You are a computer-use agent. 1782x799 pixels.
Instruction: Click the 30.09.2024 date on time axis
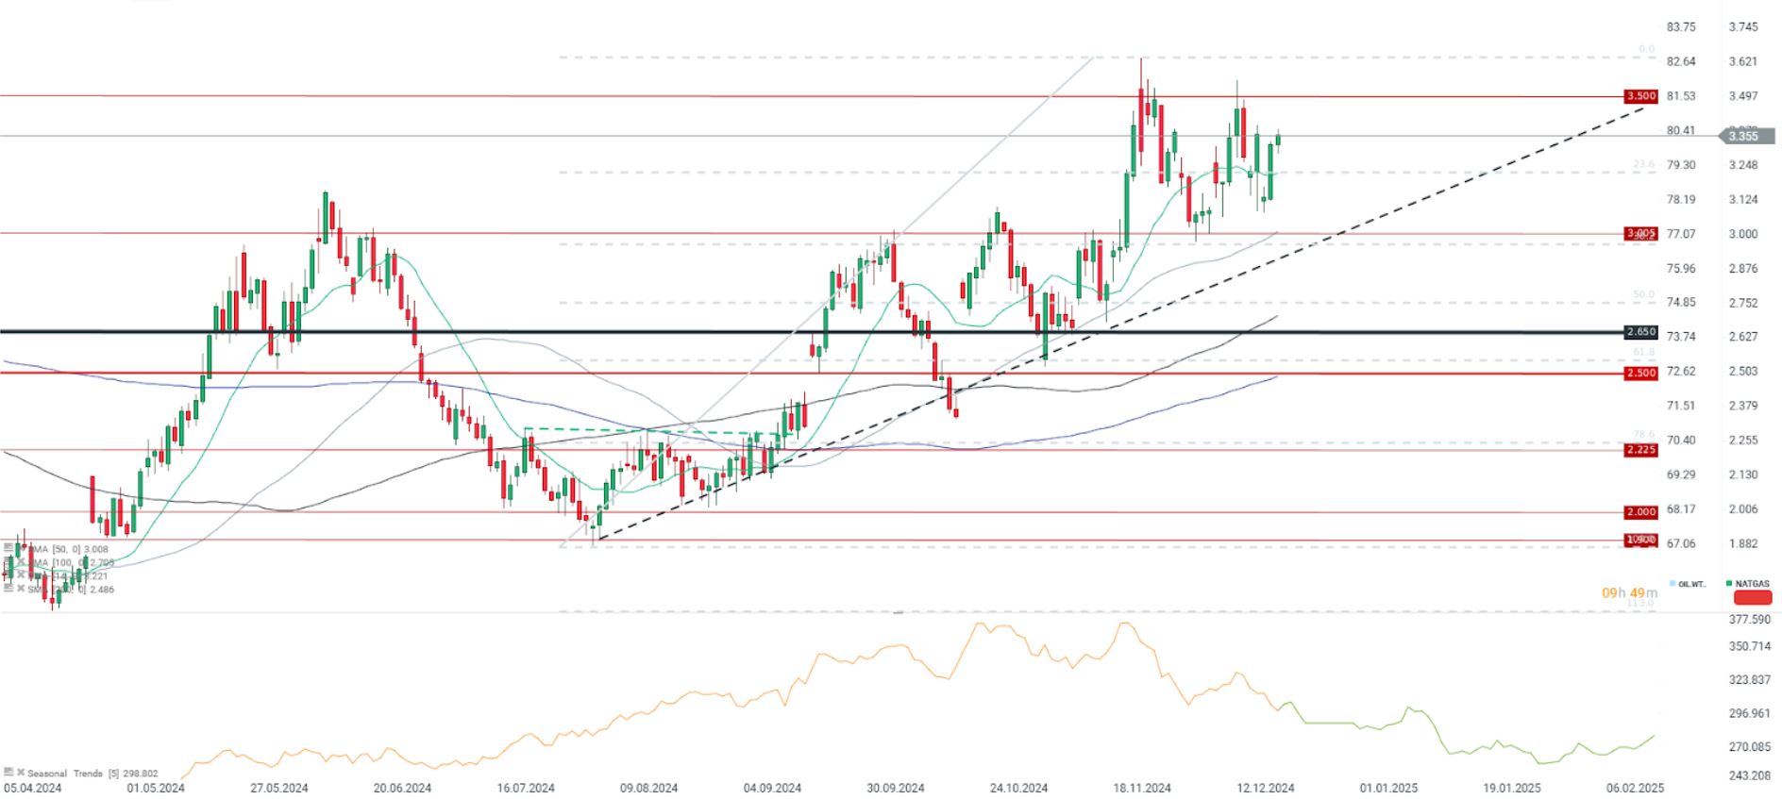(895, 788)
